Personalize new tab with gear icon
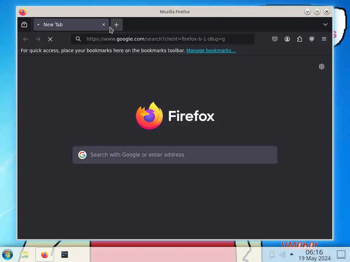This screenshot has width=350, height=262. 321,67
